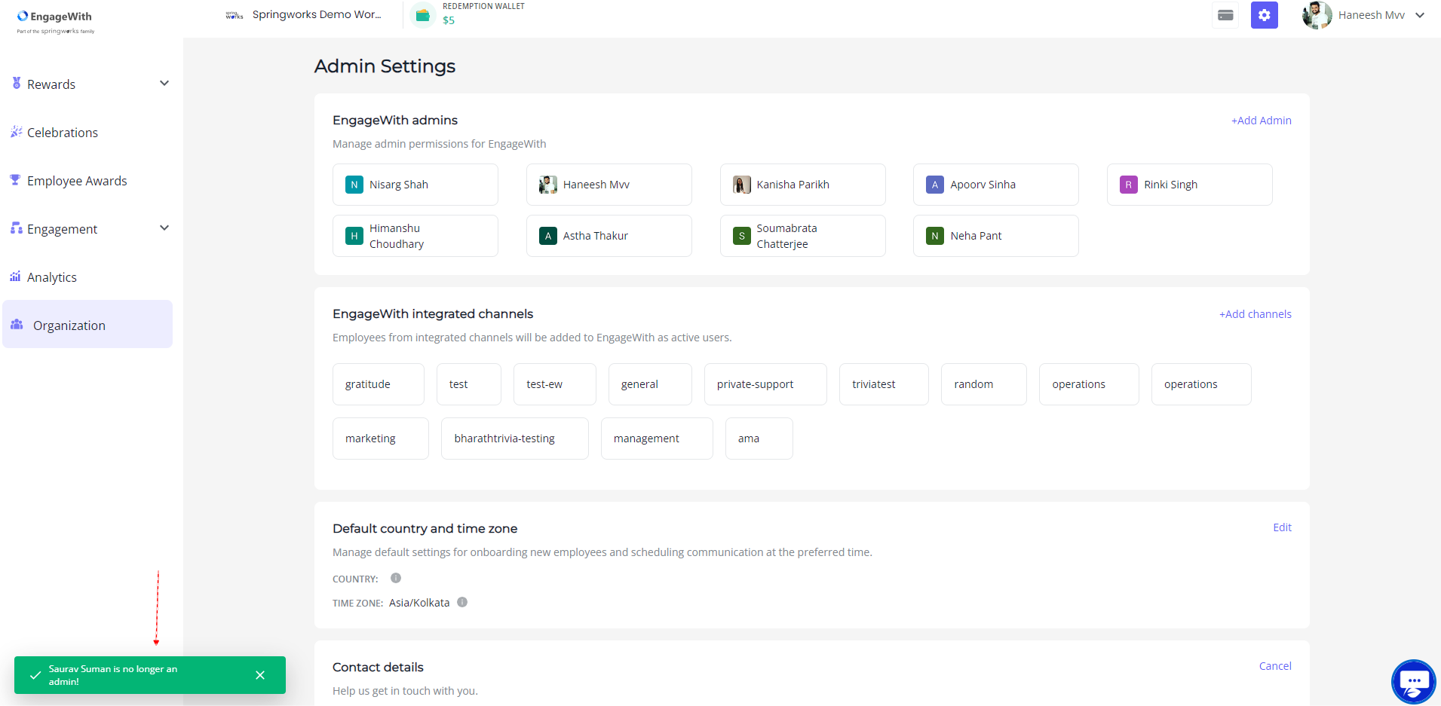Click Astha Thakur's A avatar icon
This screenshot has width=1441, height=706.
(x=548, y=236)
